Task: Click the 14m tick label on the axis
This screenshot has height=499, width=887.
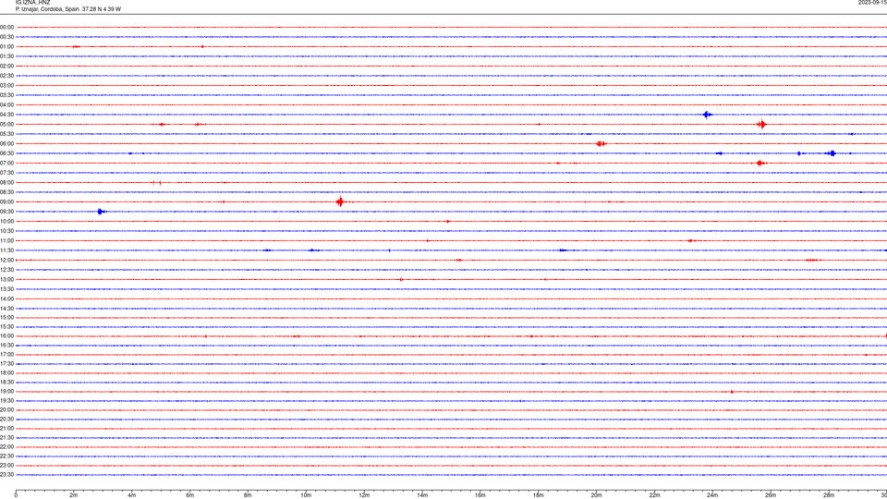Action: [422, 495]
